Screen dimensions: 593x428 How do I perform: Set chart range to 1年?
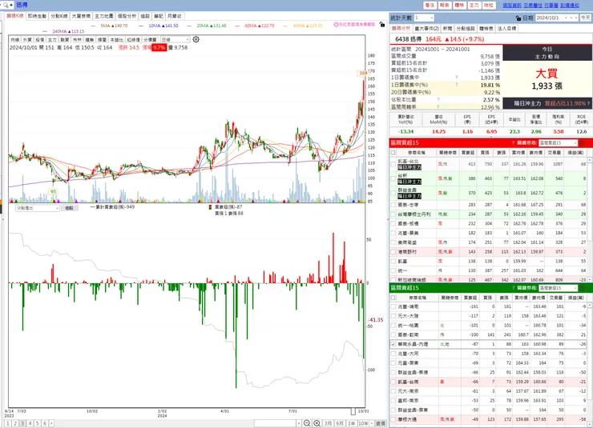(x=351, y=423)
